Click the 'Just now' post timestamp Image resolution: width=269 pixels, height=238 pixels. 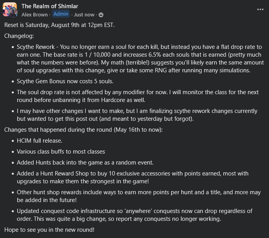[x=84, y=15]
